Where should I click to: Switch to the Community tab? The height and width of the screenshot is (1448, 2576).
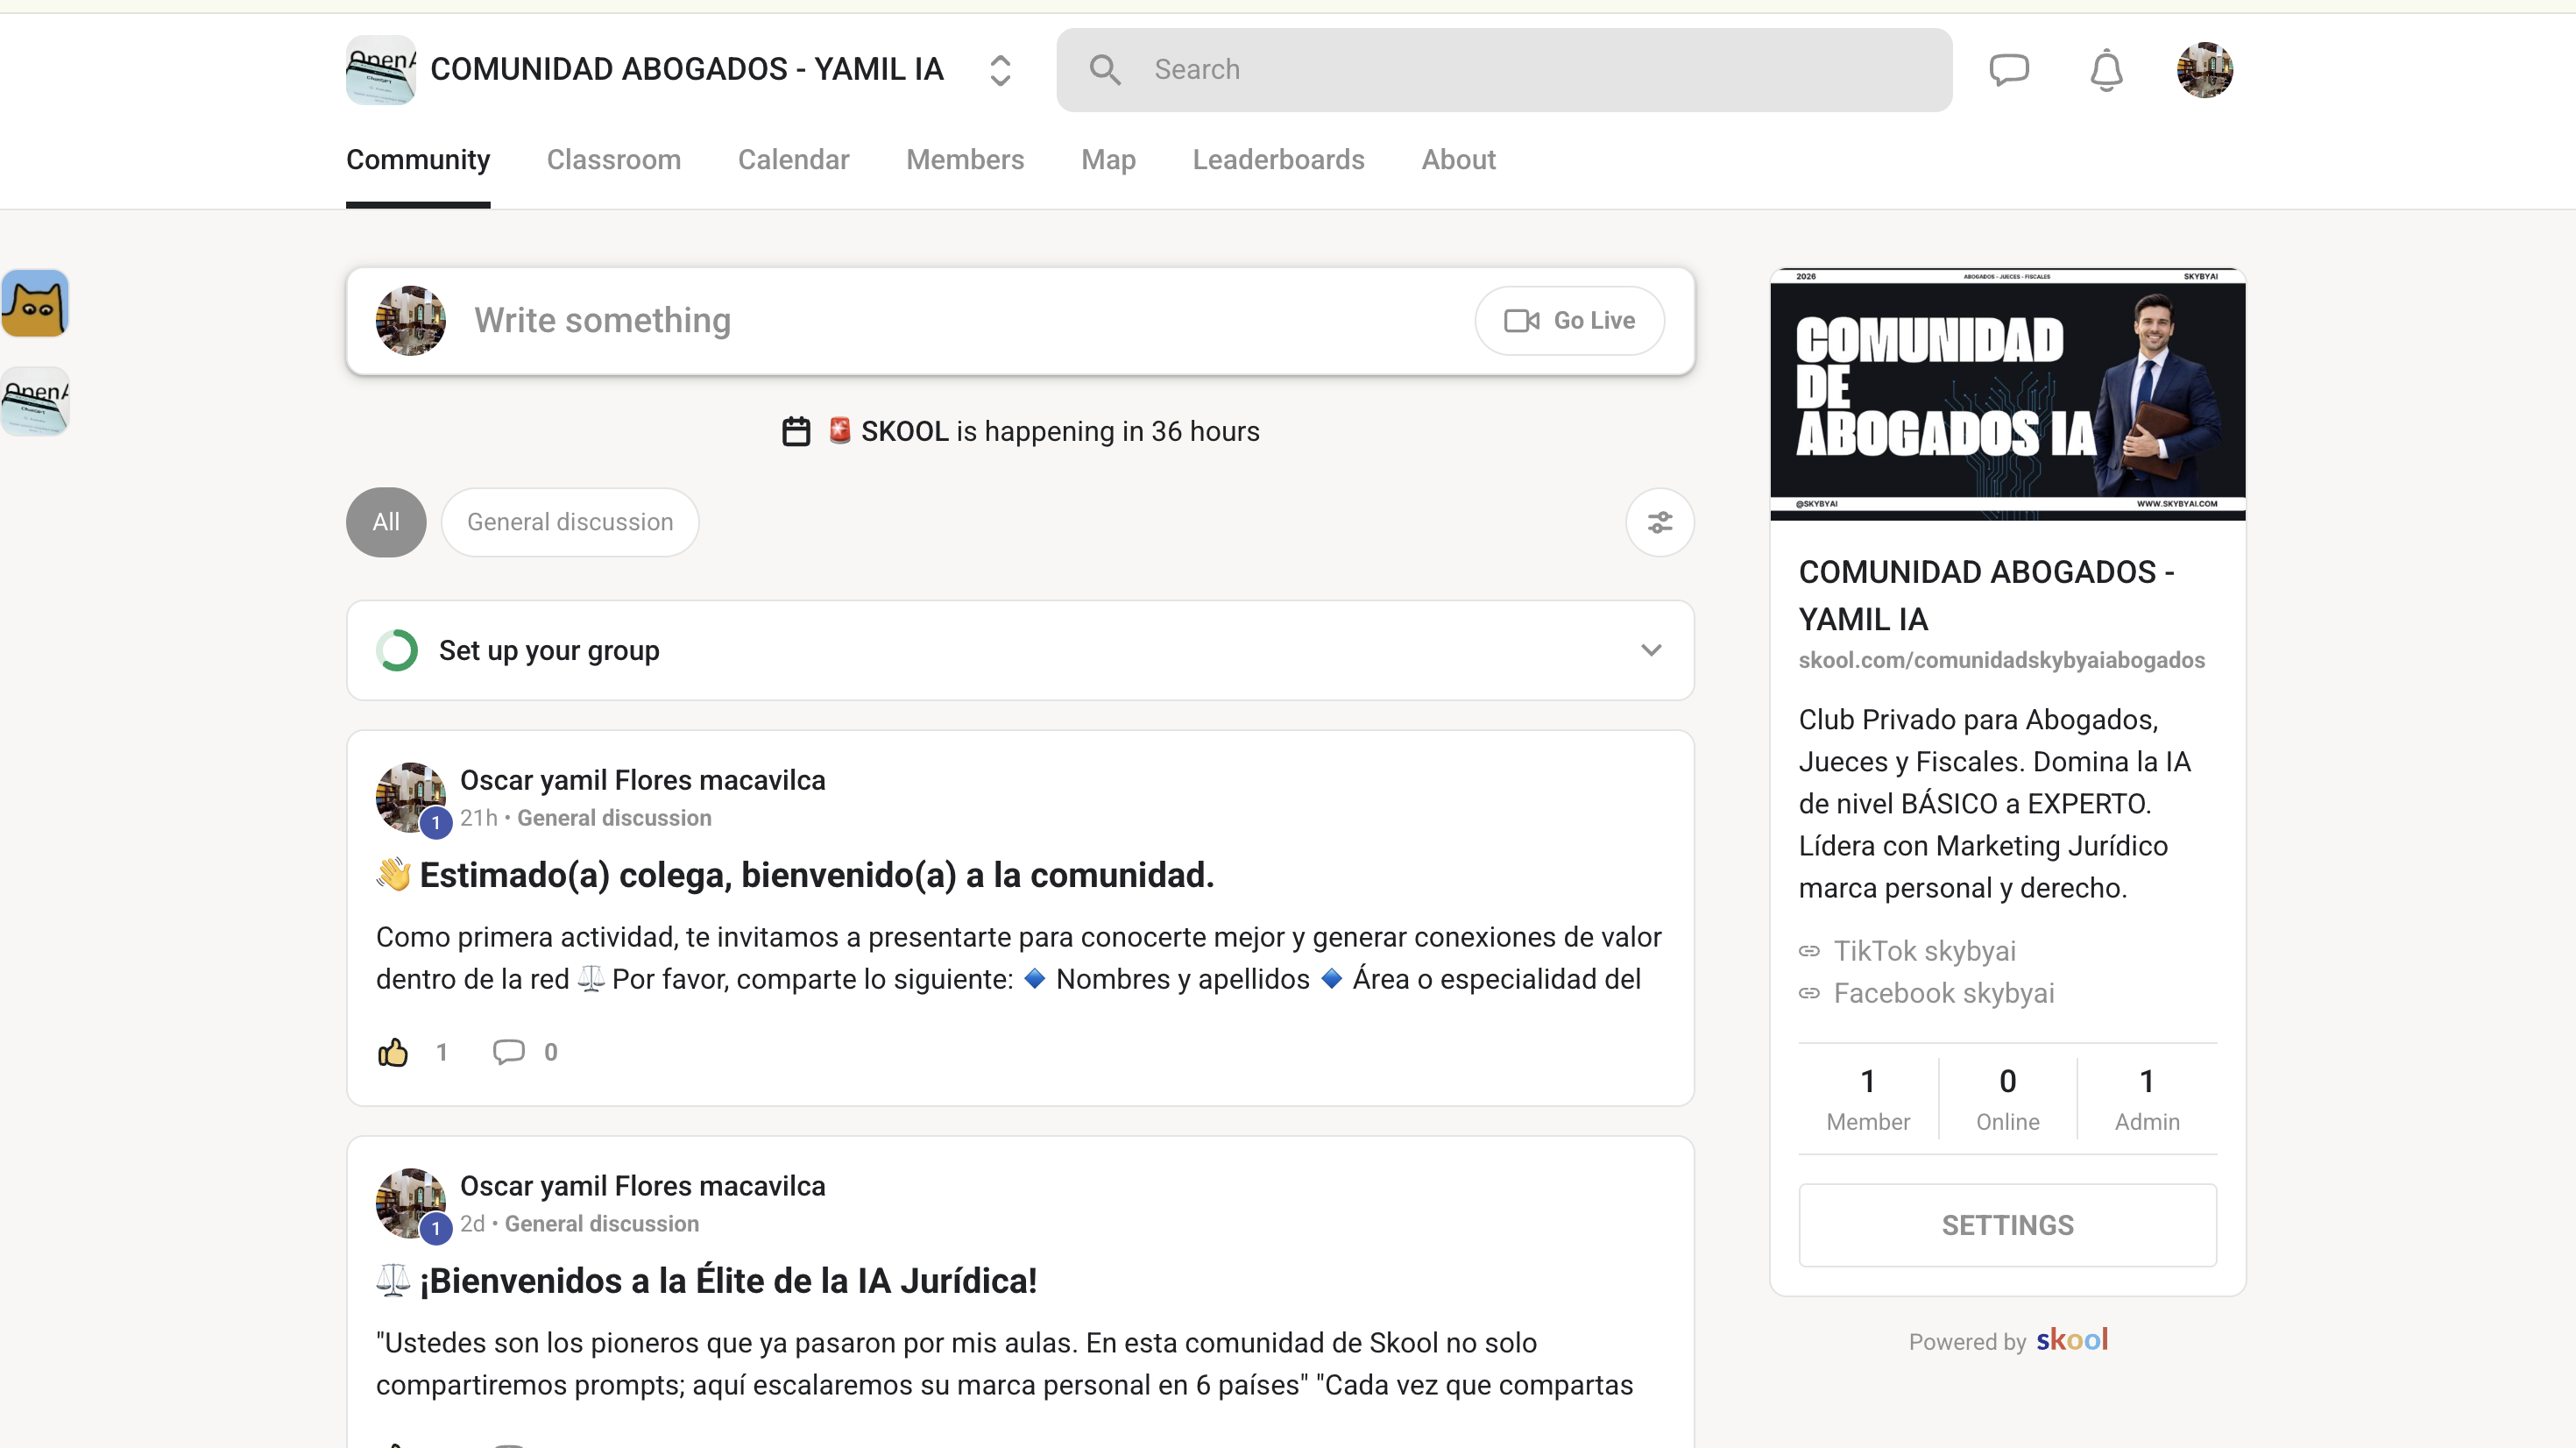pos(418,160)
